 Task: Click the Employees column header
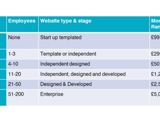[x=22, y=21]
